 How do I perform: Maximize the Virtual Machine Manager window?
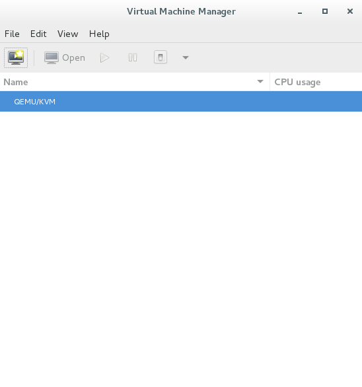(x=325, y=11)
